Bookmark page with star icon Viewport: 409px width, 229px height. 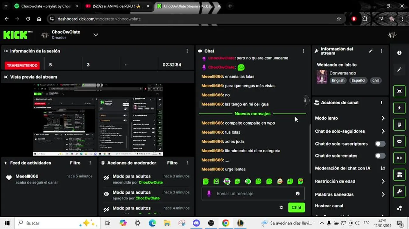(339, 19)
